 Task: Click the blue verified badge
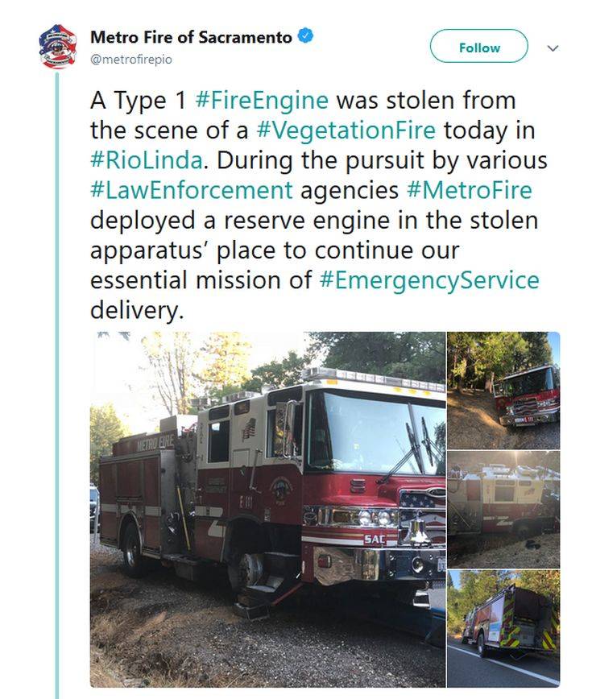click(x=306, y=37)
